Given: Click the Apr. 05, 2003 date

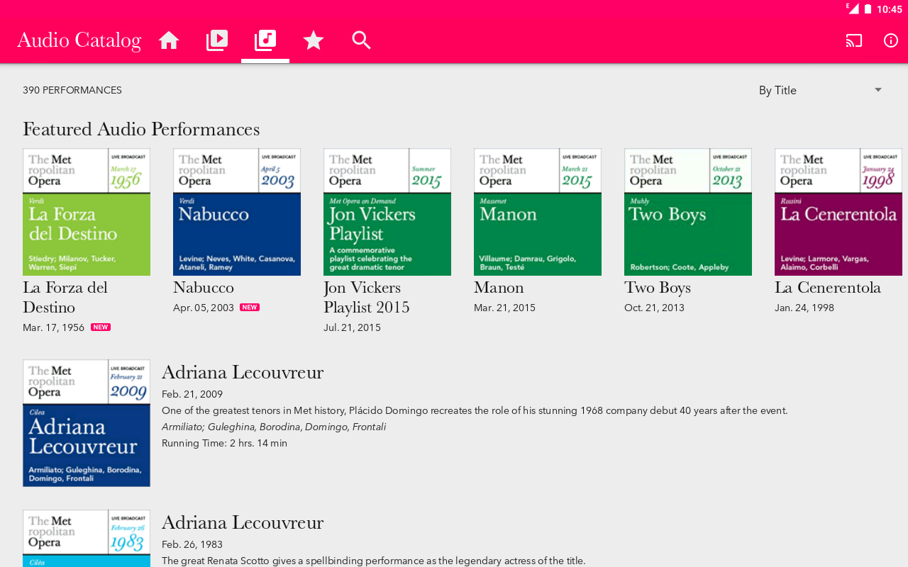Looking at the screenshot, I should 204,308.
